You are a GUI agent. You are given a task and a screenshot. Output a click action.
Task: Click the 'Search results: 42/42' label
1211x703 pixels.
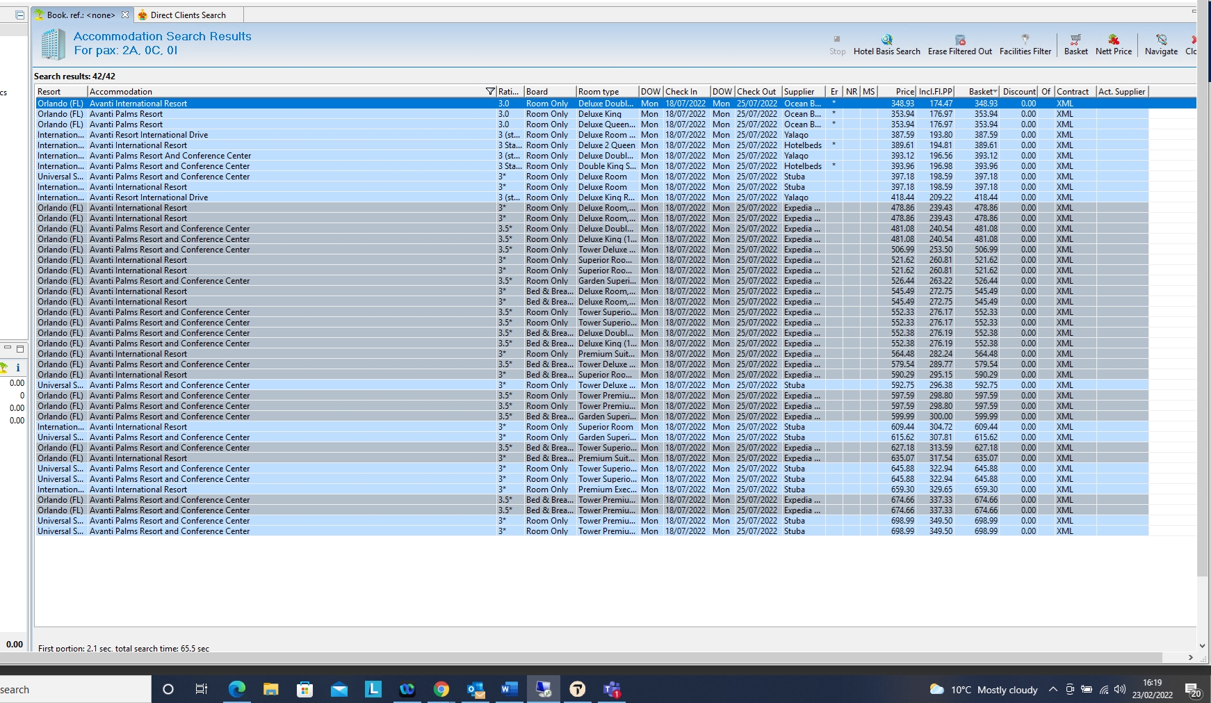74,76
